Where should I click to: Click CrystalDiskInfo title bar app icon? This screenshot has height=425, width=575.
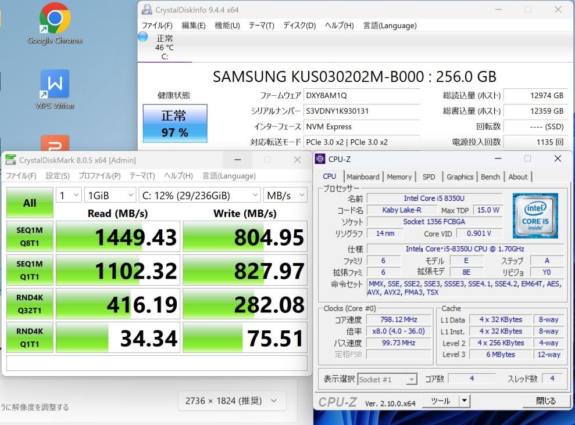tap(147, 9)
